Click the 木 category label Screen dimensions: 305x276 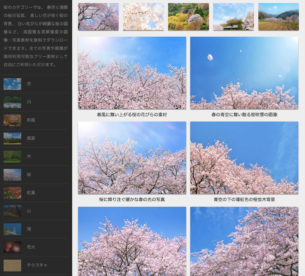pyautogui.click(x=29, y=156)
